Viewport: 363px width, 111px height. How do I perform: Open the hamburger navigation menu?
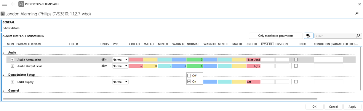(4, 4)
